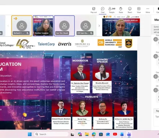Click the panelist Anthony So card
159x138 pixels.
point(103,115)
